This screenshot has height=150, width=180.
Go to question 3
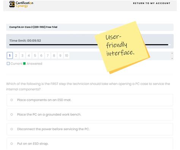[x=22, y=55]
